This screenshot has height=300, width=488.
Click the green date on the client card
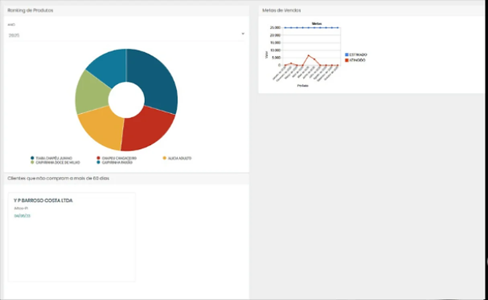pyautogui.click(x=22, y=216)
